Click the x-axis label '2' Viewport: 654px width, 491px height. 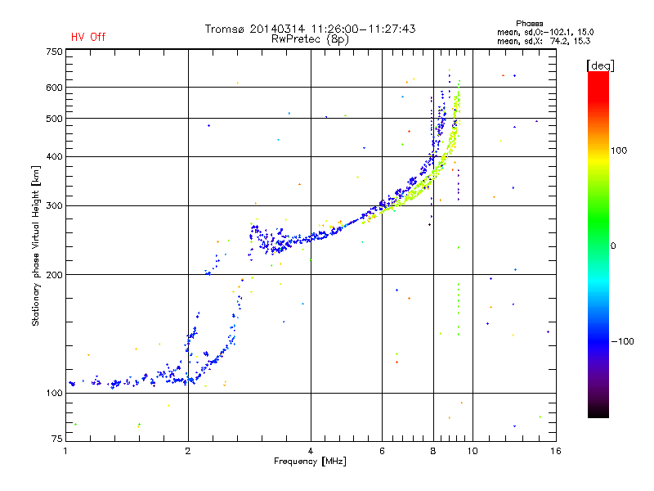coord(188,451)
